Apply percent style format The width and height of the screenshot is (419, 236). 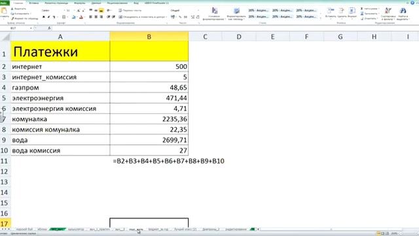pyautogui.click(x=180, y=17)
